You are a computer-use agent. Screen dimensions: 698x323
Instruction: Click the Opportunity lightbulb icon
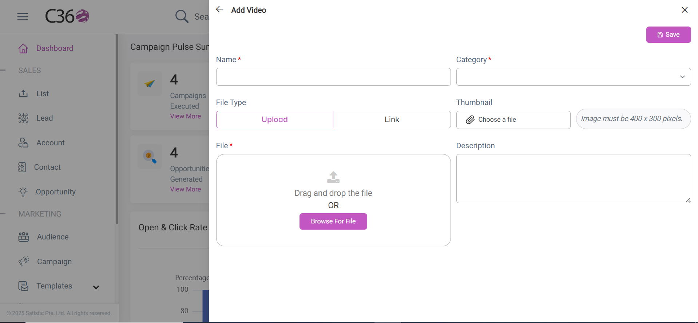coord(23,191)
